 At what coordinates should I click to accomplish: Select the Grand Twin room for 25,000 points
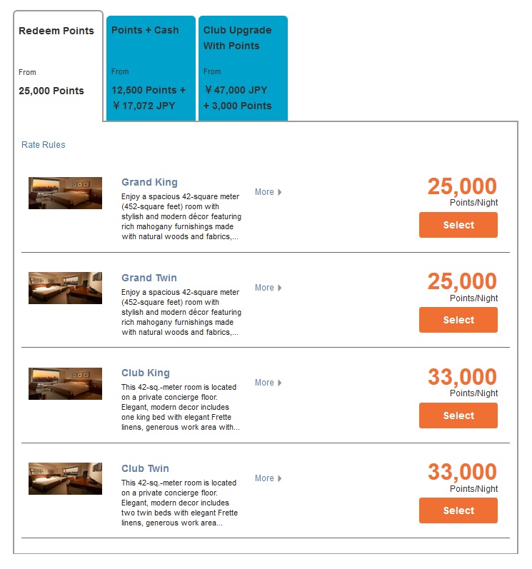click(x=458, y=320)
